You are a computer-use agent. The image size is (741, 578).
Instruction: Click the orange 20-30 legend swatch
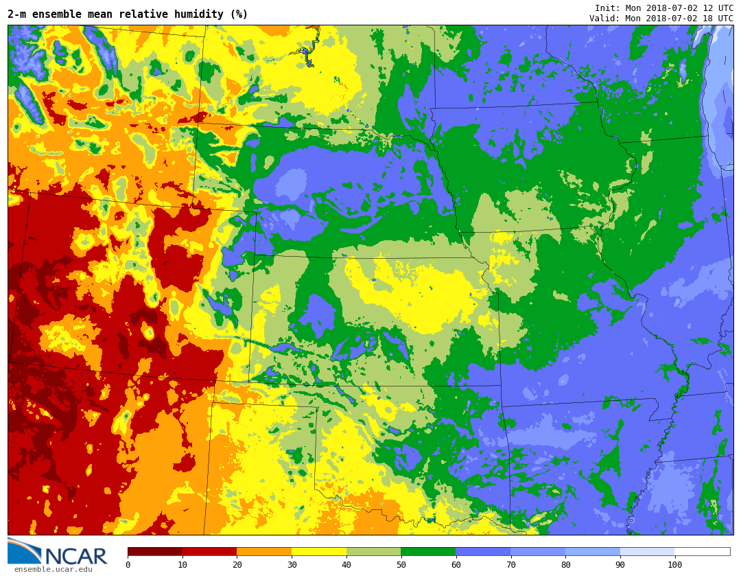(x=264, y=551)
